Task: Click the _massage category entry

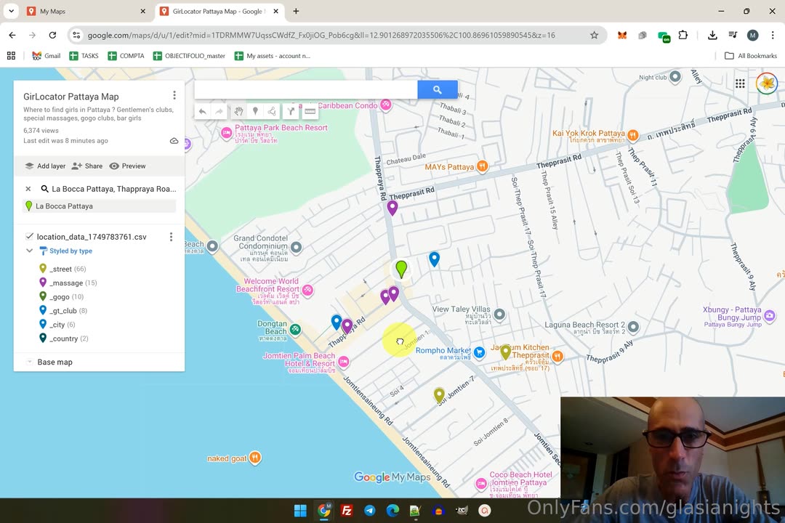Action: pos(68,283)
